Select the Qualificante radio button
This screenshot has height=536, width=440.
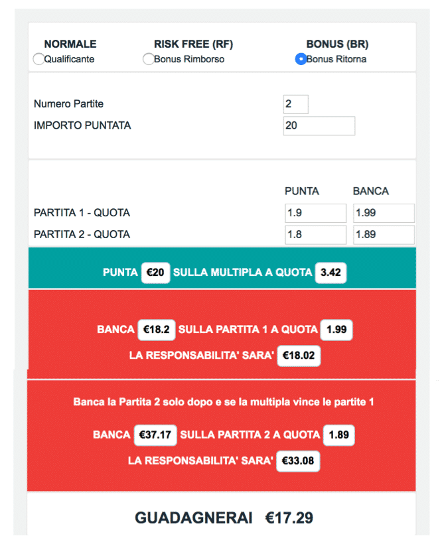[x=38, y=59]
